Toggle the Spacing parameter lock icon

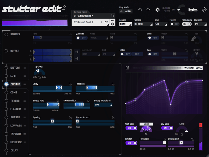pos(70,118)
